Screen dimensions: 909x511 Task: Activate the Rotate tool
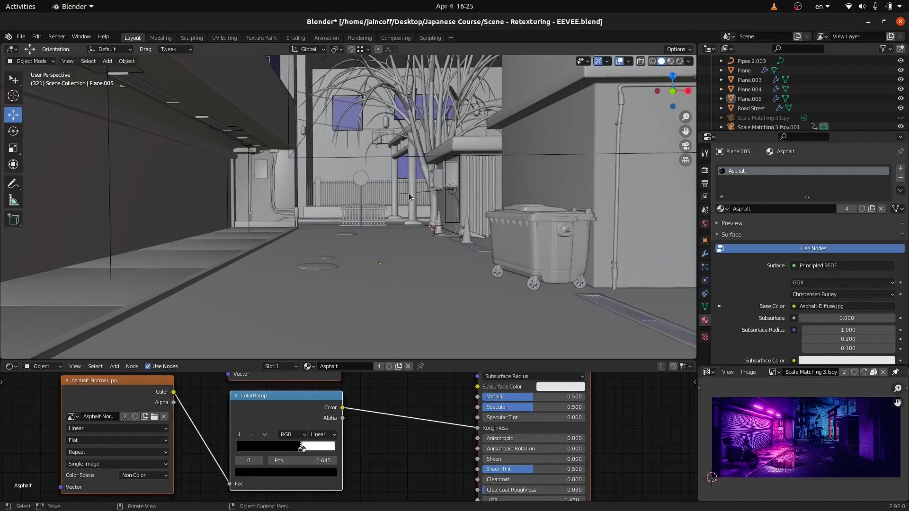(13, 131)
